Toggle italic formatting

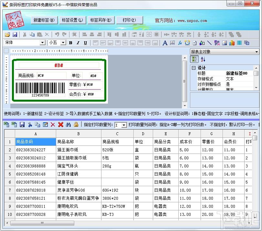(78, 43)
